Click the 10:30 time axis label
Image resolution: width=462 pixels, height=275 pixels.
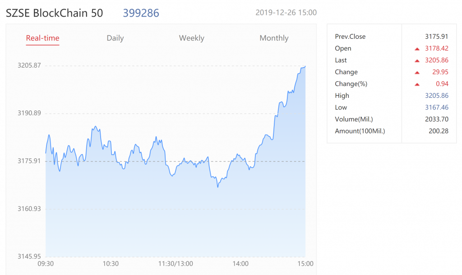tap(111, 264)
